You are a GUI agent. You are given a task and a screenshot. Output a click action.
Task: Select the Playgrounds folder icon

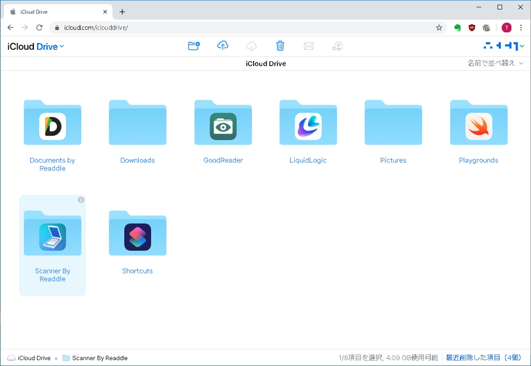[479, 122]
